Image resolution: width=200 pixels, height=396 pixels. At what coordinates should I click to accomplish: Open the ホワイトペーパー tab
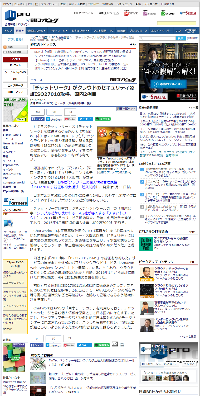pos(162,31)
